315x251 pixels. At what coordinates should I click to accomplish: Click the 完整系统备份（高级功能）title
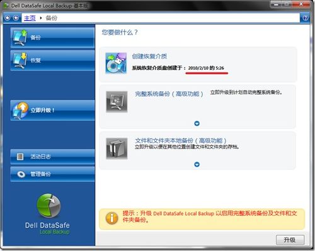169,94
